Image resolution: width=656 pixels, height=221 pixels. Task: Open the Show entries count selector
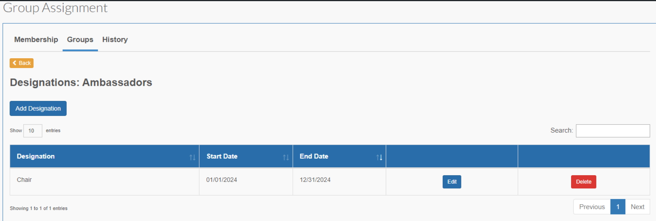(x=32, y=131)
